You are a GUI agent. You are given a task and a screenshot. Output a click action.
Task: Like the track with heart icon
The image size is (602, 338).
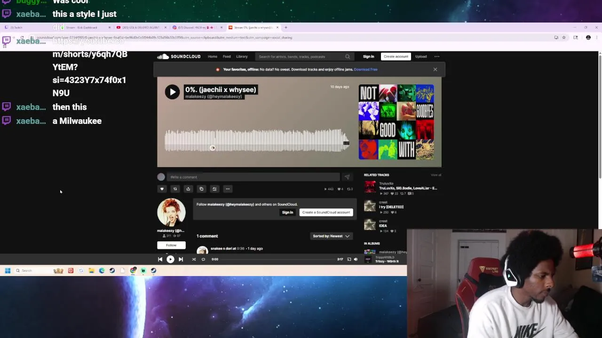coord(162,189)
